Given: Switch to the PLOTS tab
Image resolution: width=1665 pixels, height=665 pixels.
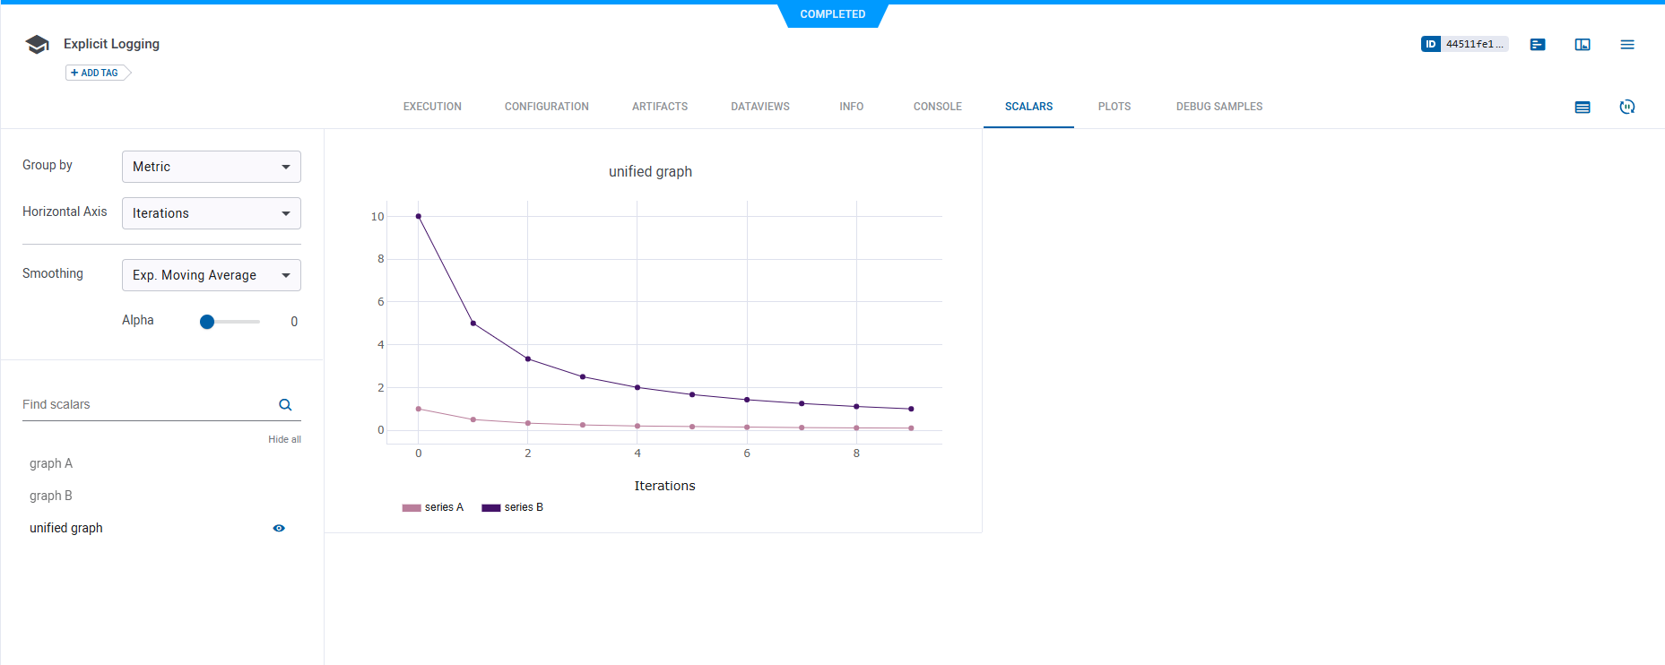Looking at the screenshot, I should tap(1114, 107).
